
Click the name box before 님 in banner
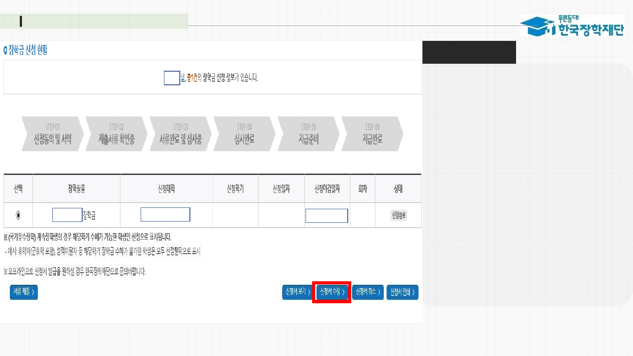pyautogui.click(x=172, y=78)
